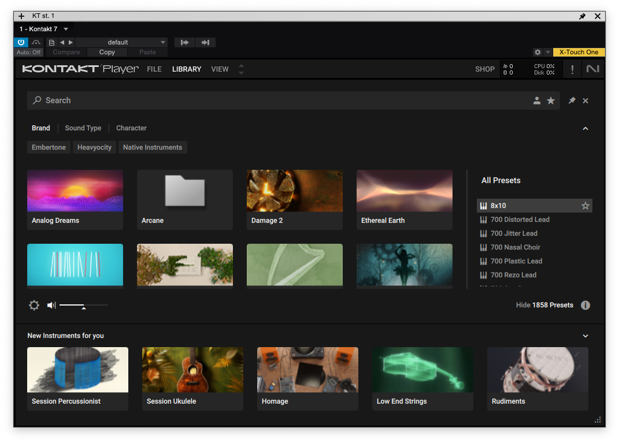Click the Paste button
619x443 pixels.
click(x=147, y=52)
